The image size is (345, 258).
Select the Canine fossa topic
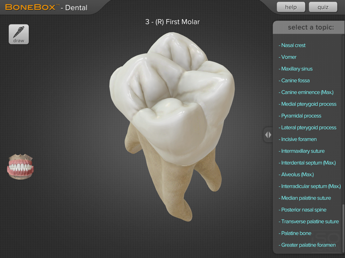(x=294, y=80)
